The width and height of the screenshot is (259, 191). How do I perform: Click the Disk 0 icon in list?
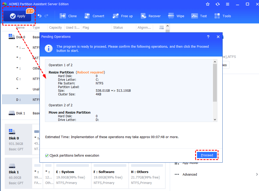pyautogui.click(x=12, y=36)
